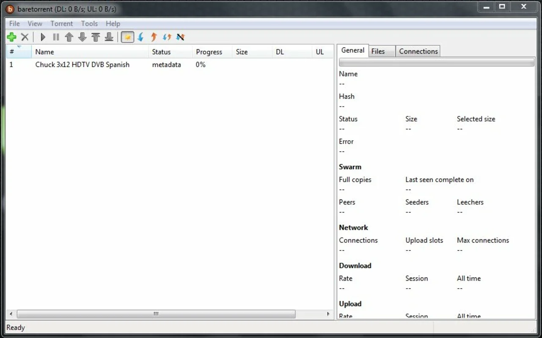Click the Hash label in details panel

pos(347,96)
